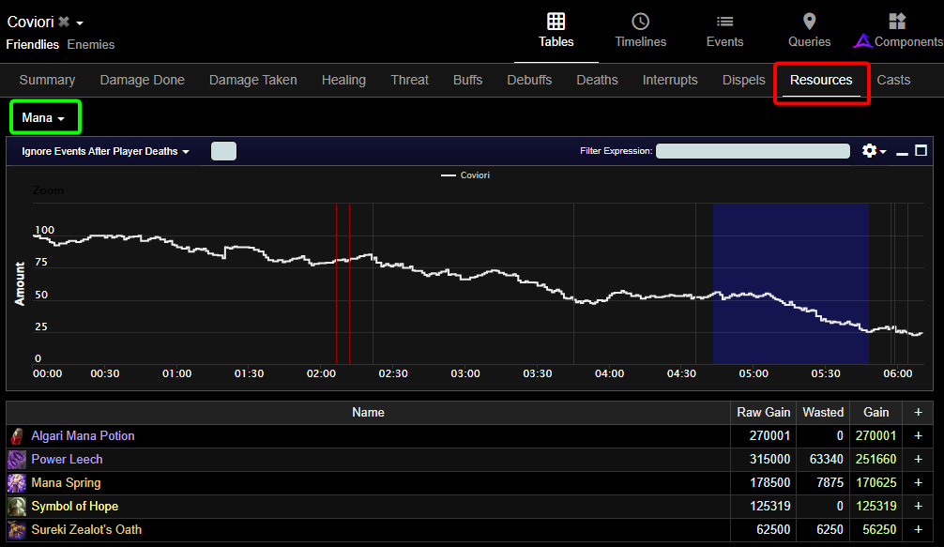Switch to the Summary tab
944x547 pixels.
click(x=47, y=80)
